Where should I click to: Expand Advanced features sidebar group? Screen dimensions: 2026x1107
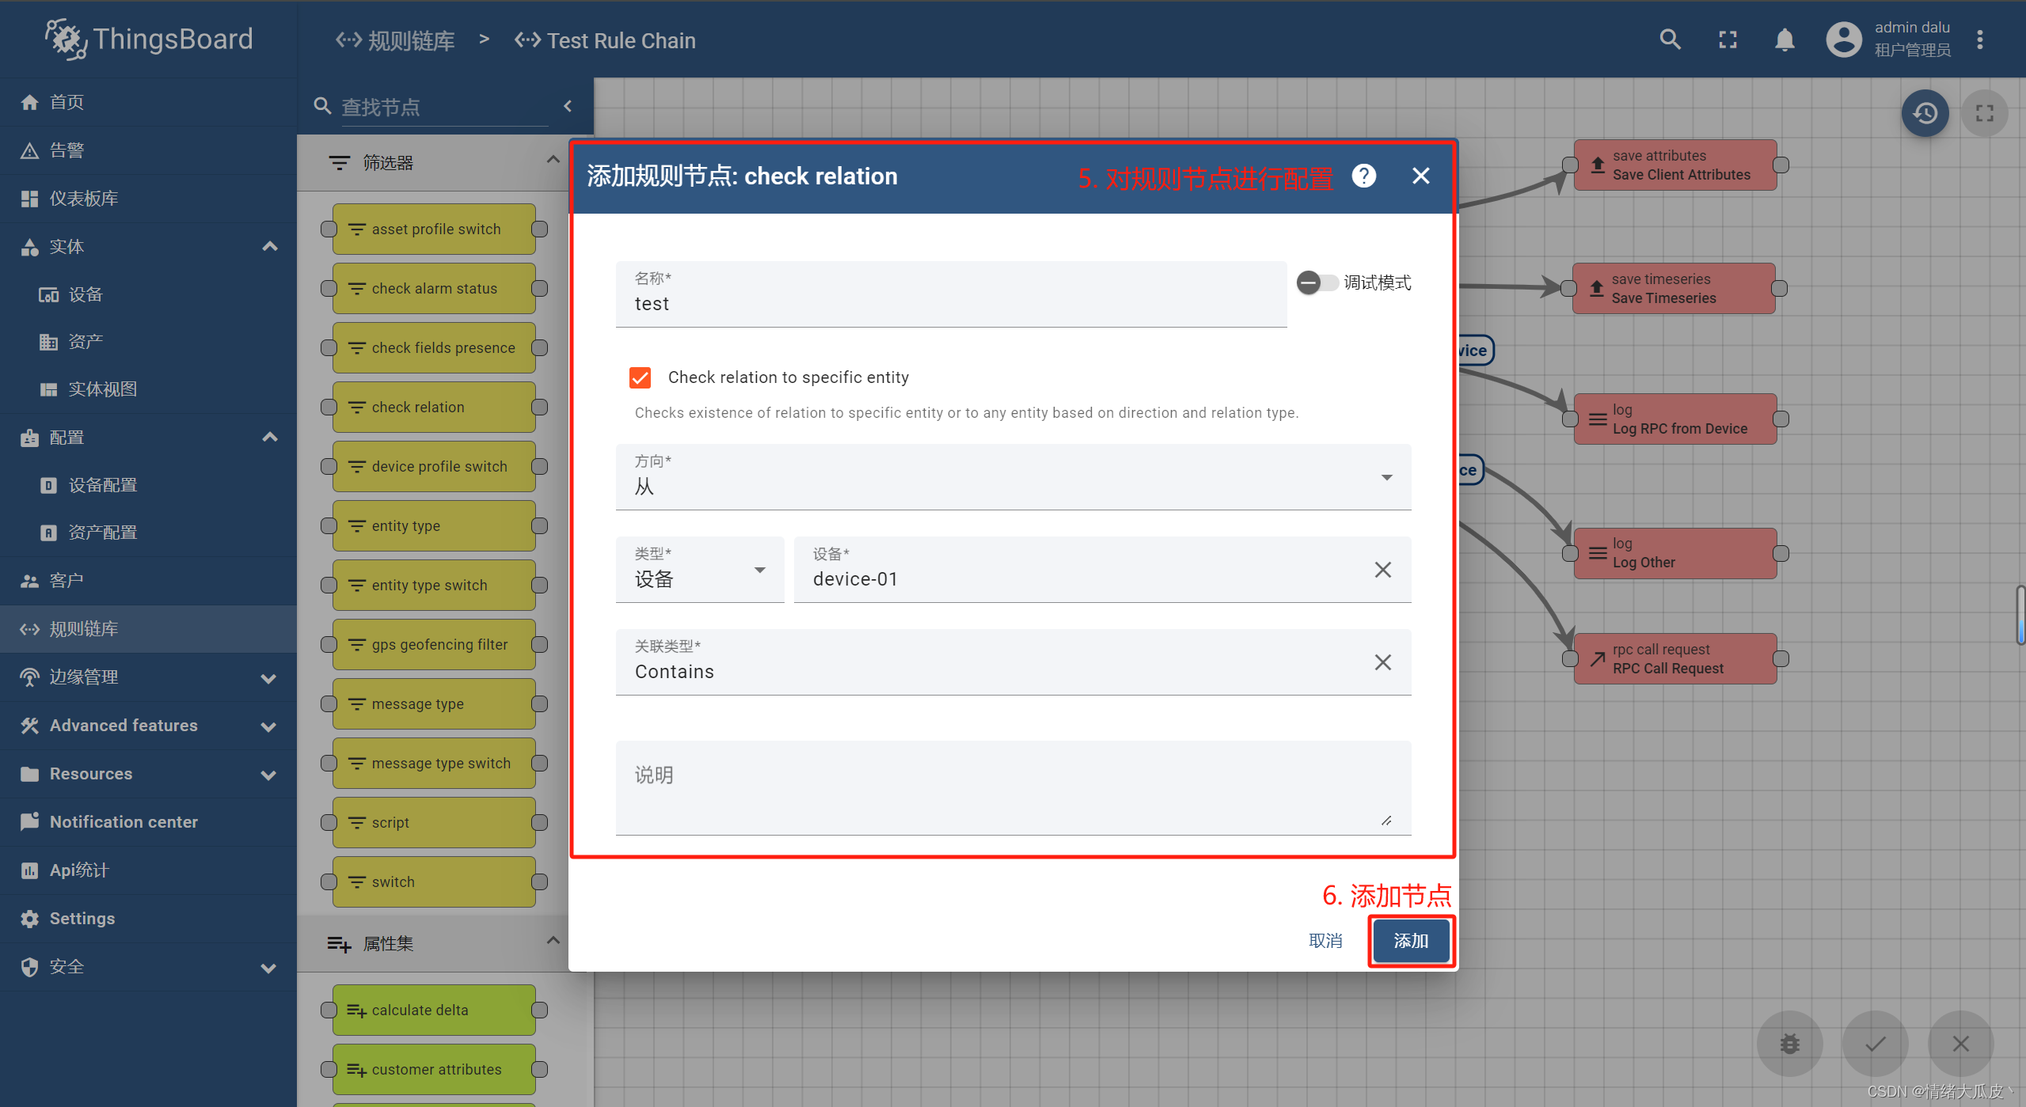(x=269, y=726)
